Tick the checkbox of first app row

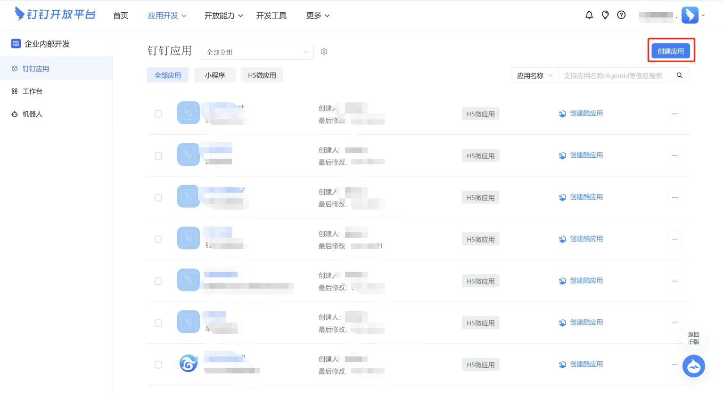click(158, 114)
